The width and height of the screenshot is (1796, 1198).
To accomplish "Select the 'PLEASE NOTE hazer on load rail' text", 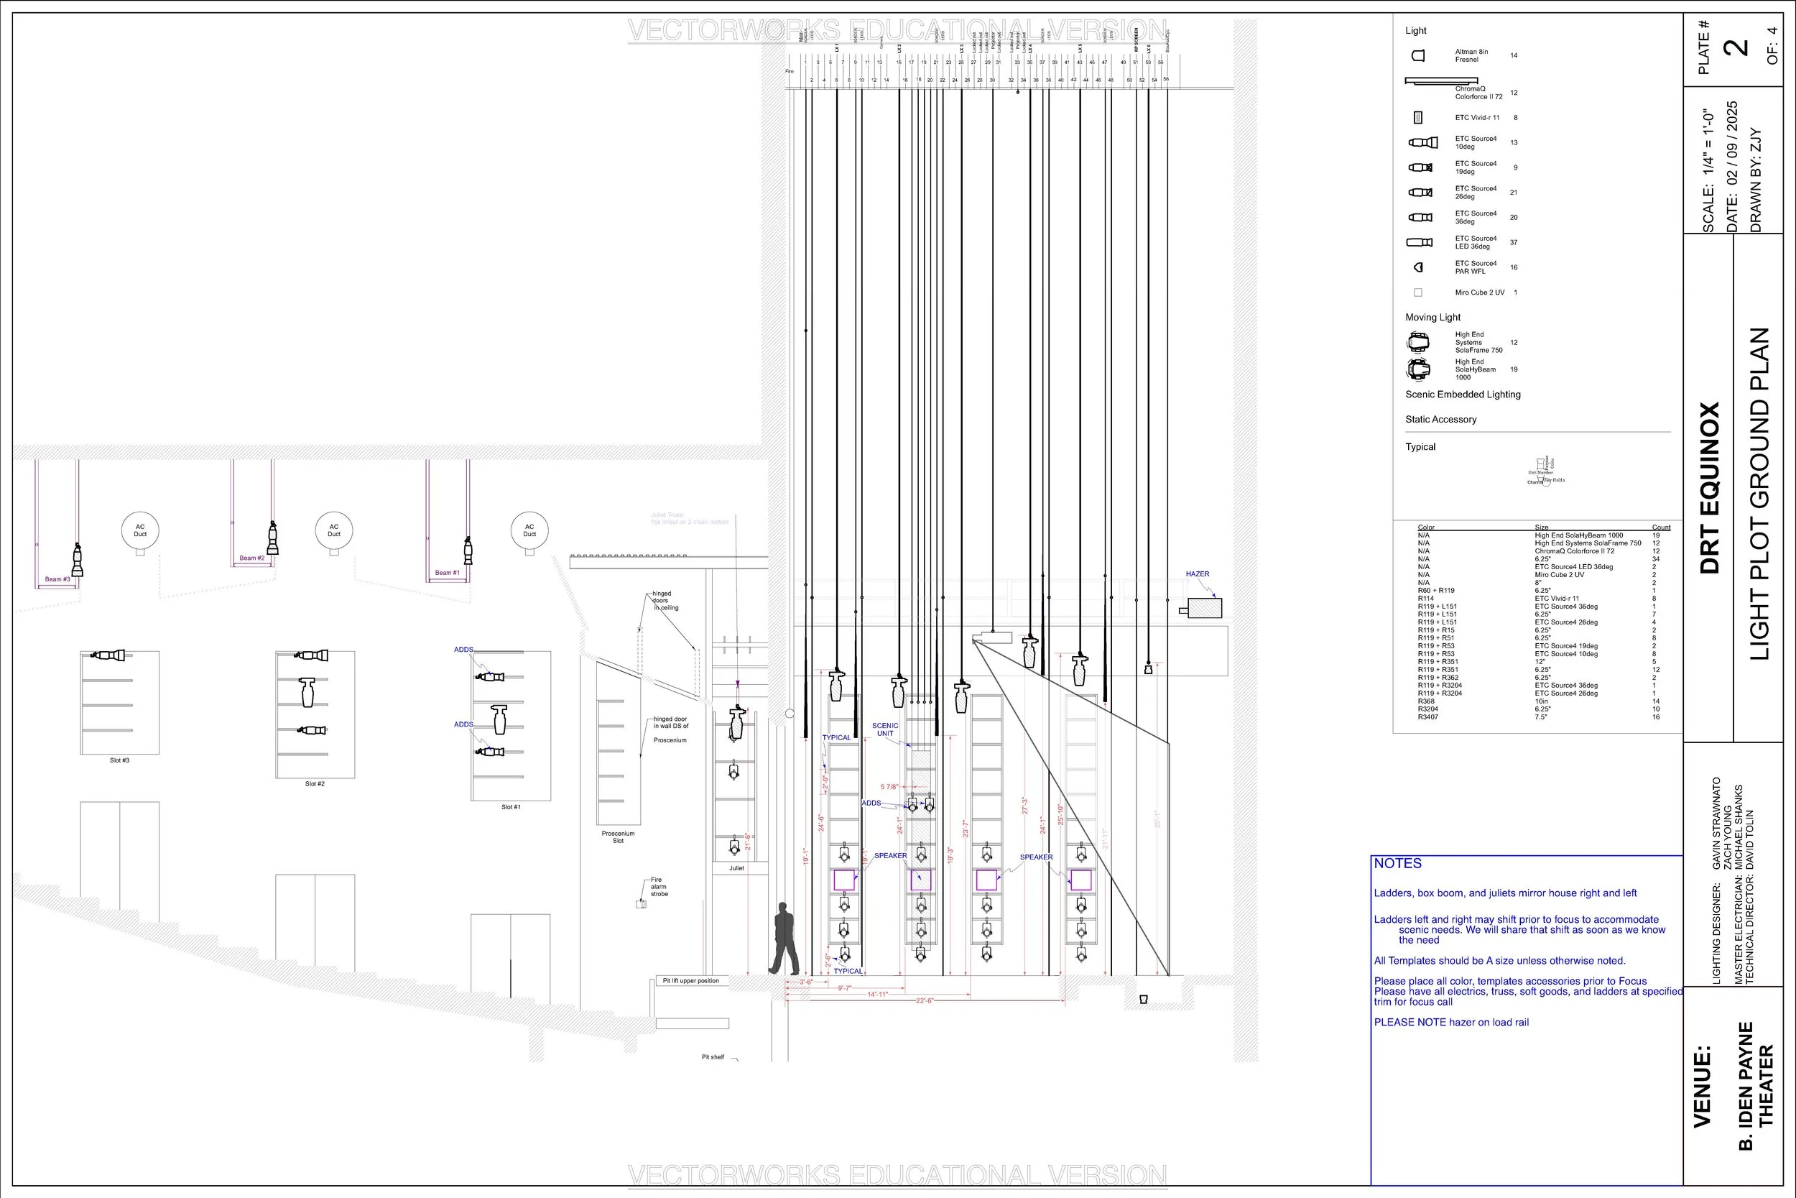I will [1451, 1022].
